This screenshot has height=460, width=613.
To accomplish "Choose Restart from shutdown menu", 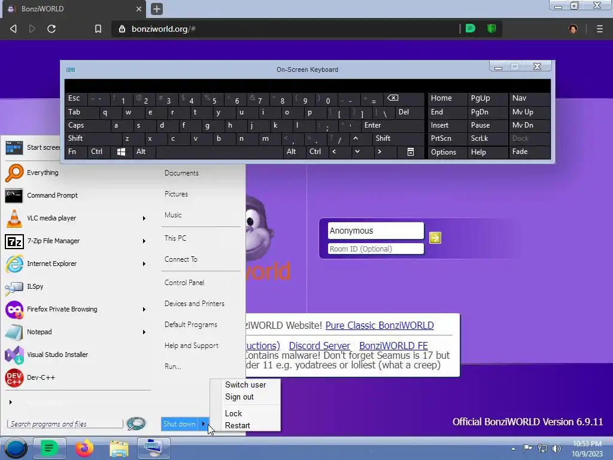I will [x=237, y=426].
